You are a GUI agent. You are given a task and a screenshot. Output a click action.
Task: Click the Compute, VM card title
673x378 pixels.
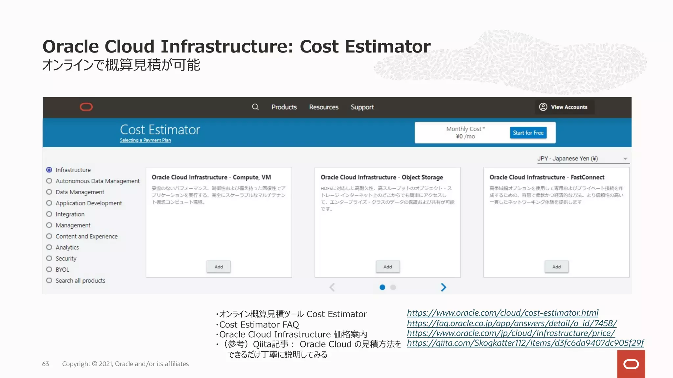[211, 177]
